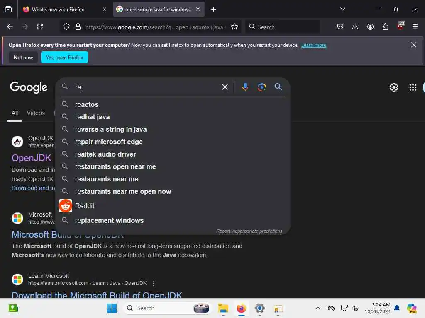The height and width of the screenshot is (318, 425).
Task: Dismiss the Firefox startup notification bar
Action: click(x=413, y=45)
